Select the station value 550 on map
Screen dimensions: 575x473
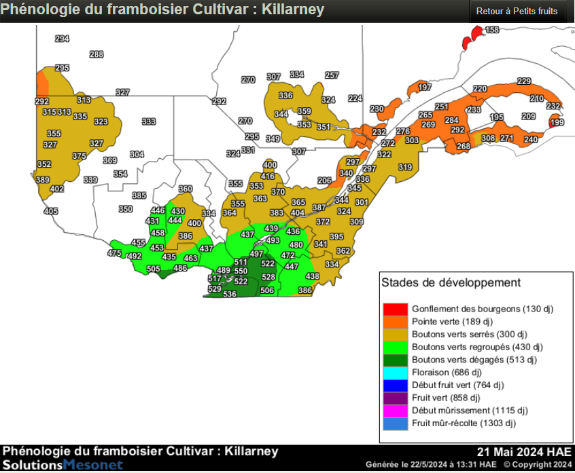241,271
